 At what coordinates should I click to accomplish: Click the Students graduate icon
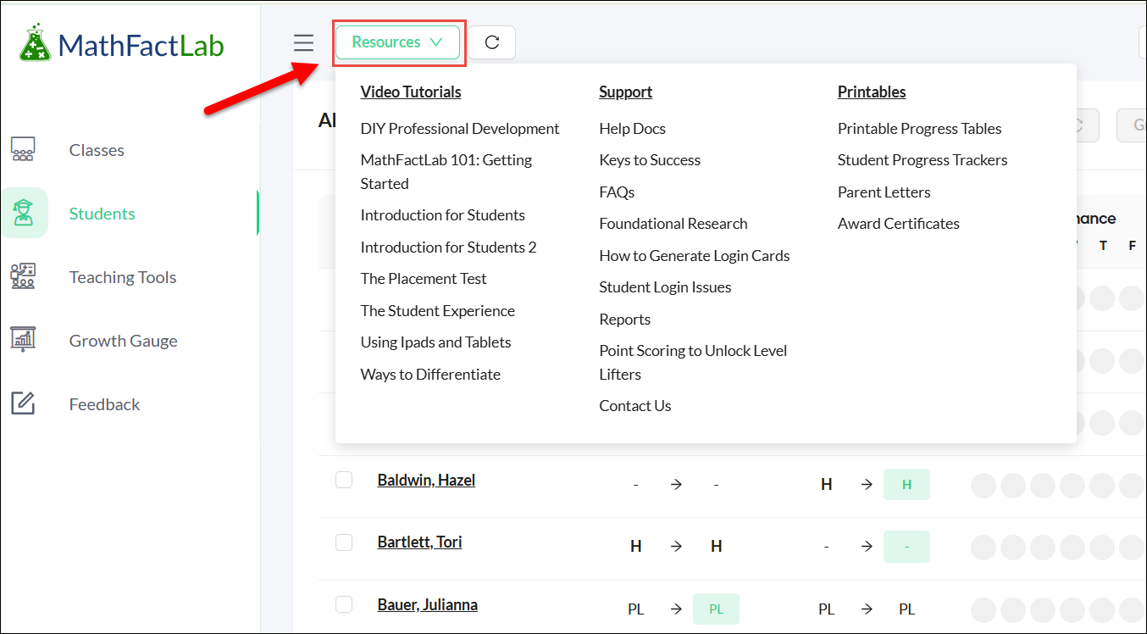click(x=24, y=214)
